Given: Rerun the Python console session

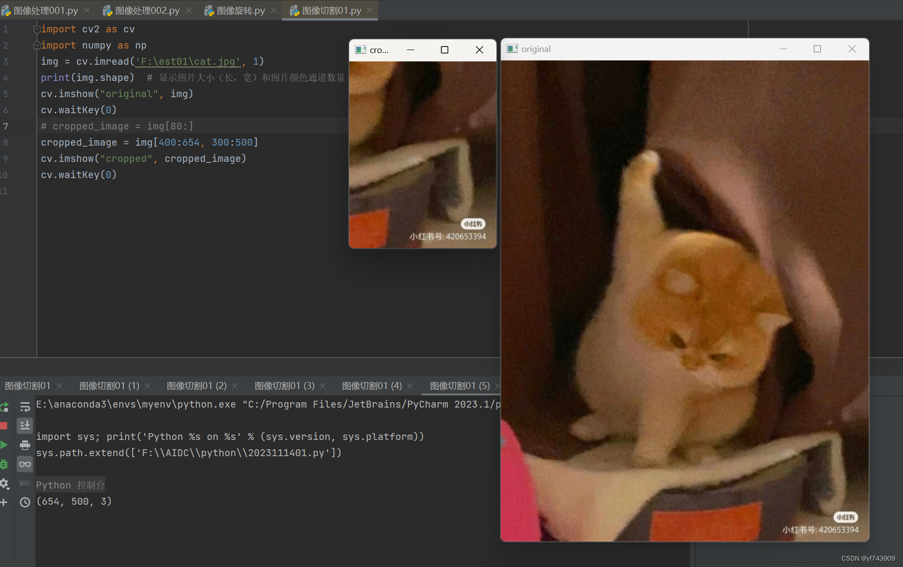Looking at the screenshot, I should click(x=4, y=407).
